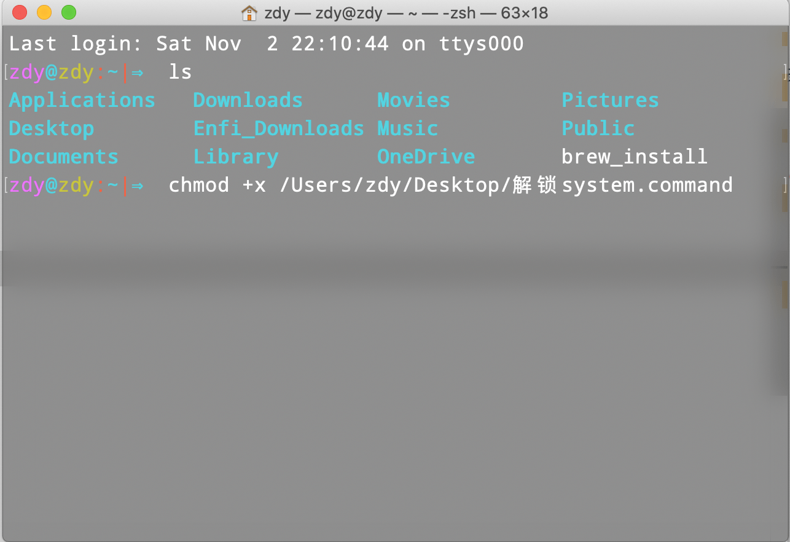This screenshot has height=542, width=790.
Task: Click the Documents folder text
Action: tap(64, 157)
